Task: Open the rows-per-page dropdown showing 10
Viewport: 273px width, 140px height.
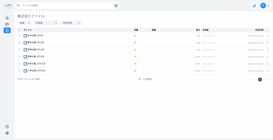Action: [141, 79]
